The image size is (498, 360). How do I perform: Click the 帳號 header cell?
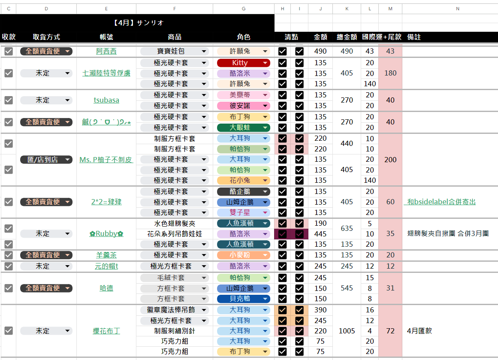106,37
